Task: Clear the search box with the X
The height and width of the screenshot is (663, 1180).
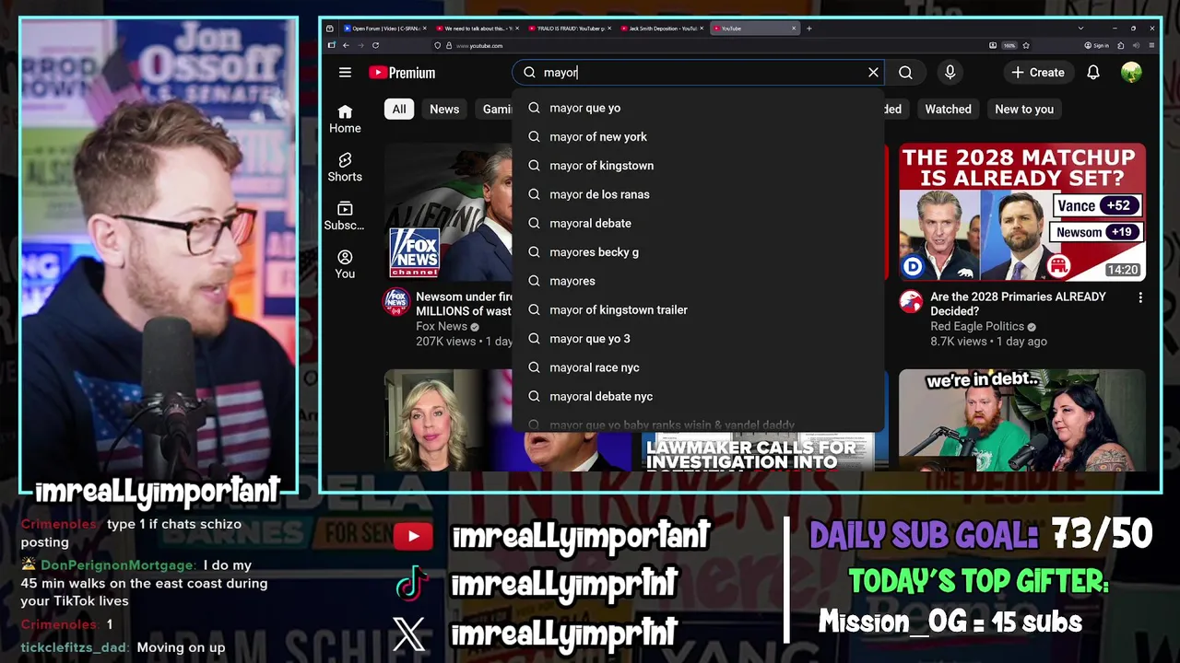Action: coord(873,72)
